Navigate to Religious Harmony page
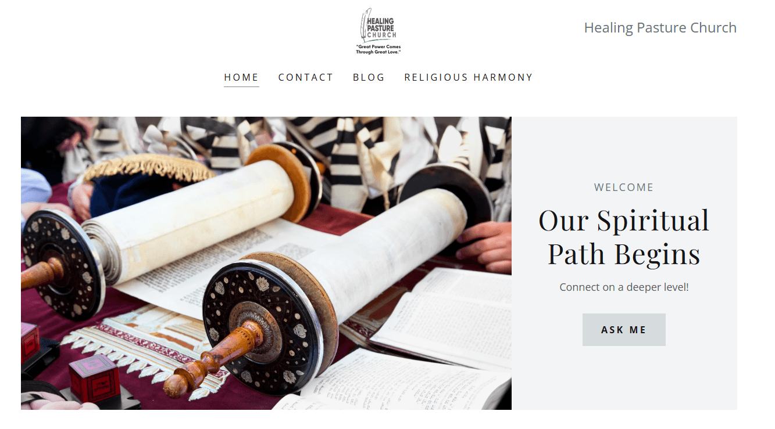775x429 pixels. (x=469, y=77)
